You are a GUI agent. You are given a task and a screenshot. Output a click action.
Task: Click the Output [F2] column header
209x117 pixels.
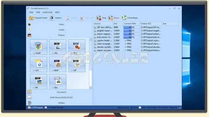(151, 24)
